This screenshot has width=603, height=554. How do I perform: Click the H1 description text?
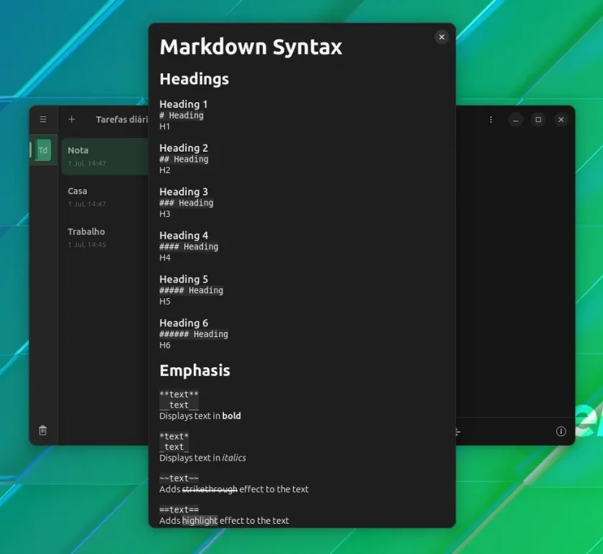pyautogui.click(x=164, y=126)
